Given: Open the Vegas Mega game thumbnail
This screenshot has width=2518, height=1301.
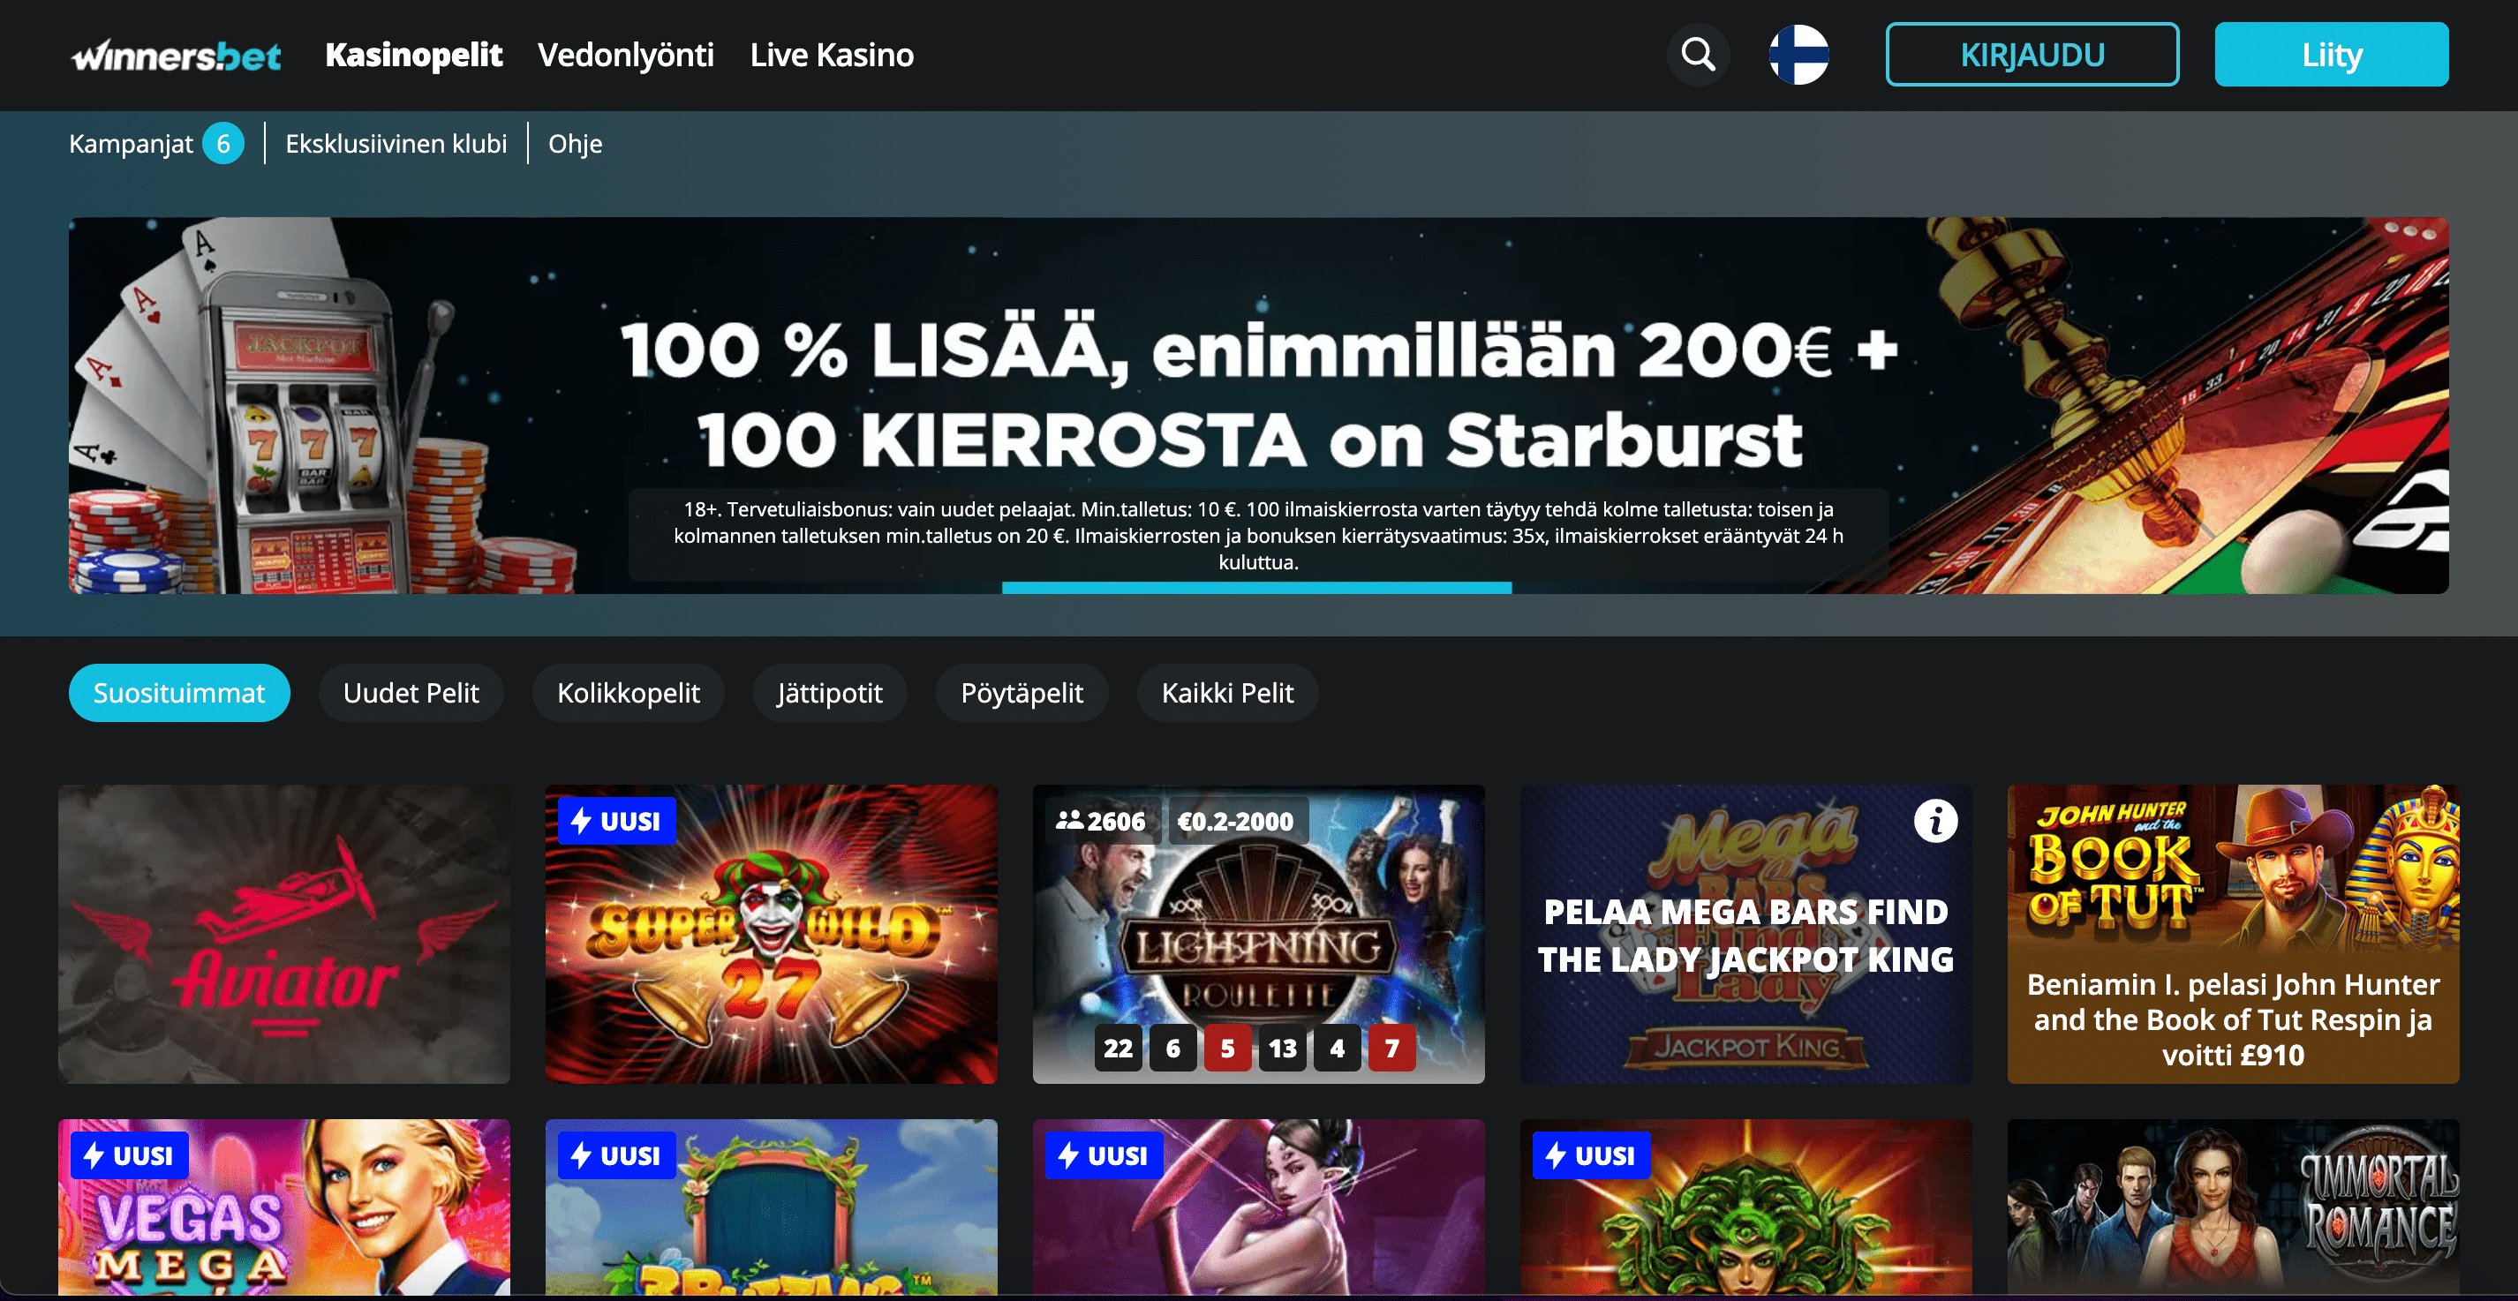Looking at the screenshot, I should pyautogui.click(x=283, y=1207).
